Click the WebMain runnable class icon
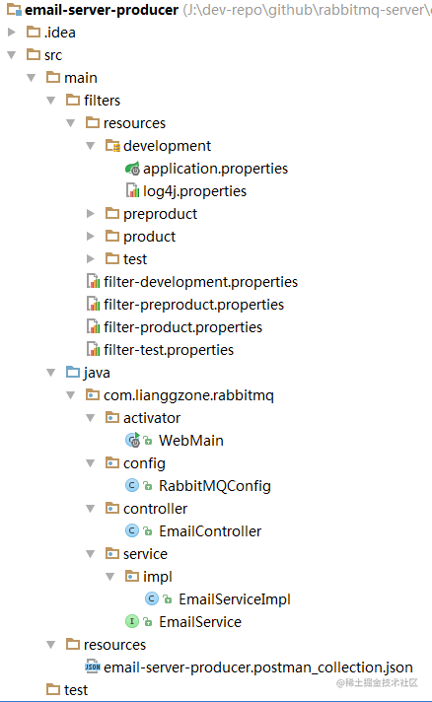 (x=133, y=440)
